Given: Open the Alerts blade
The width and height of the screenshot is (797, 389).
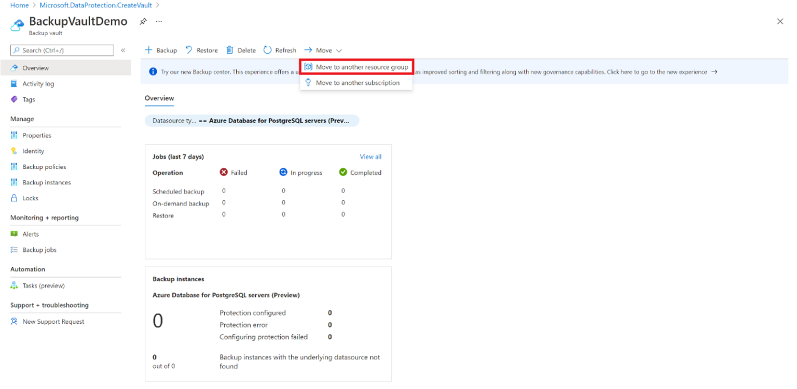Looking at the screenshot, I should (x=30, y=234).
